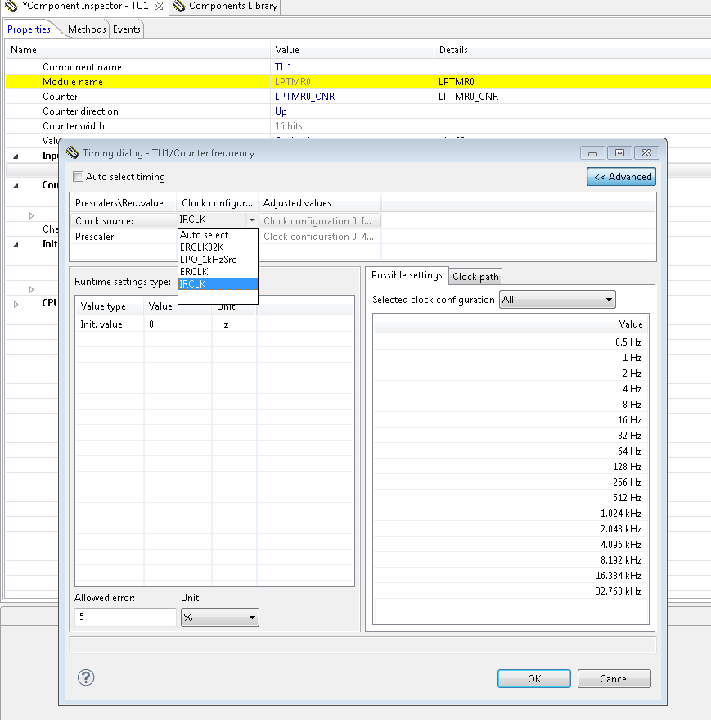
Task: Open the Allowed error Unit percent dropdown
Action: pos(220,617)
